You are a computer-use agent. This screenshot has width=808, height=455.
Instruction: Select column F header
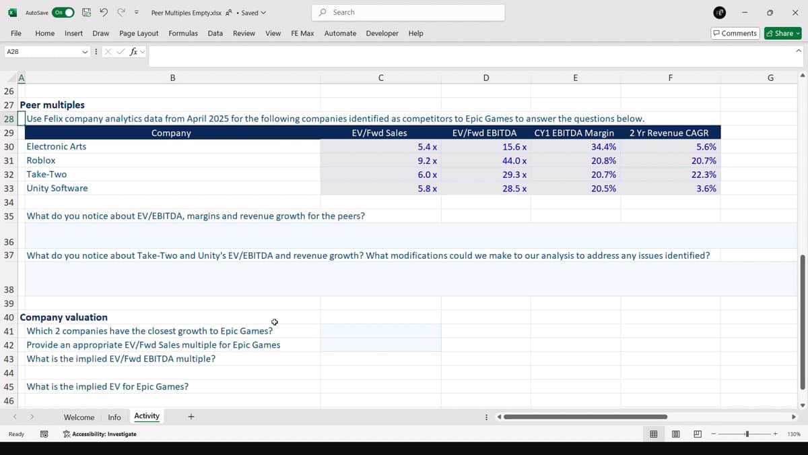(x=671, y=78)
